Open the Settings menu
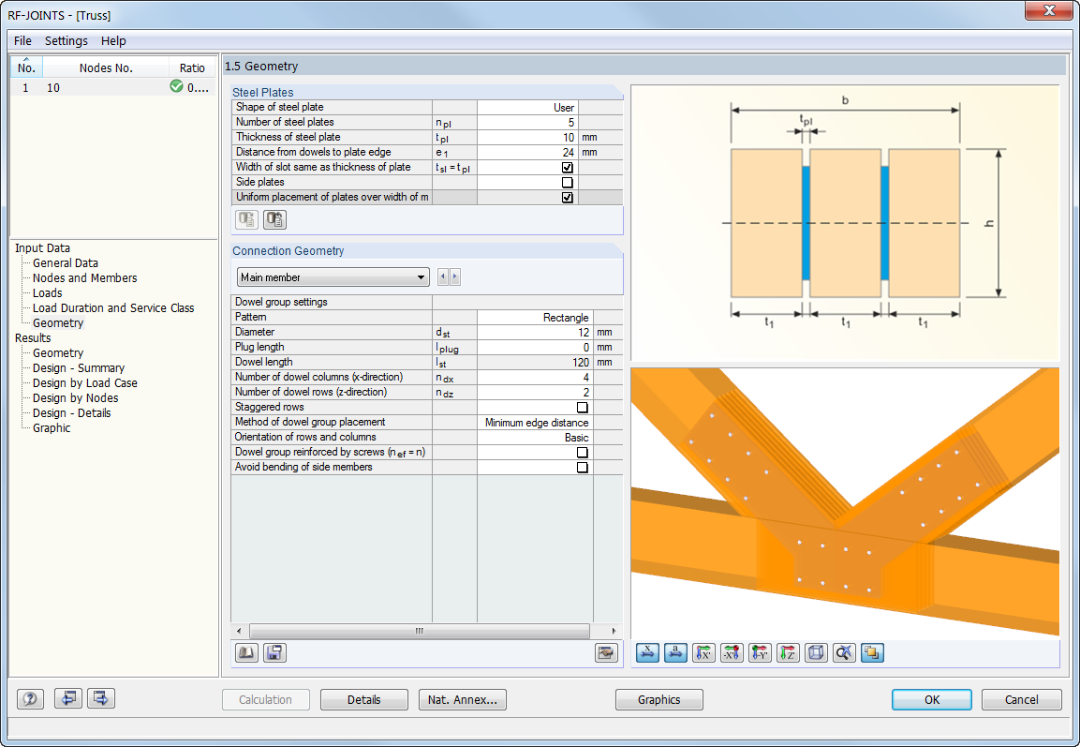The image size is (1080, 747). tap(66, 40)
